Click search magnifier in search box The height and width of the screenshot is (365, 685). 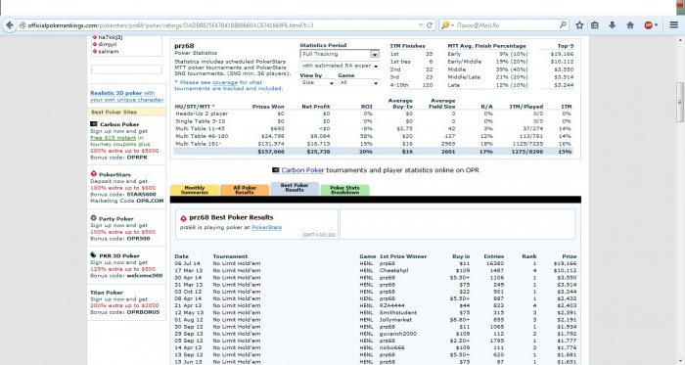coord(563,25)
